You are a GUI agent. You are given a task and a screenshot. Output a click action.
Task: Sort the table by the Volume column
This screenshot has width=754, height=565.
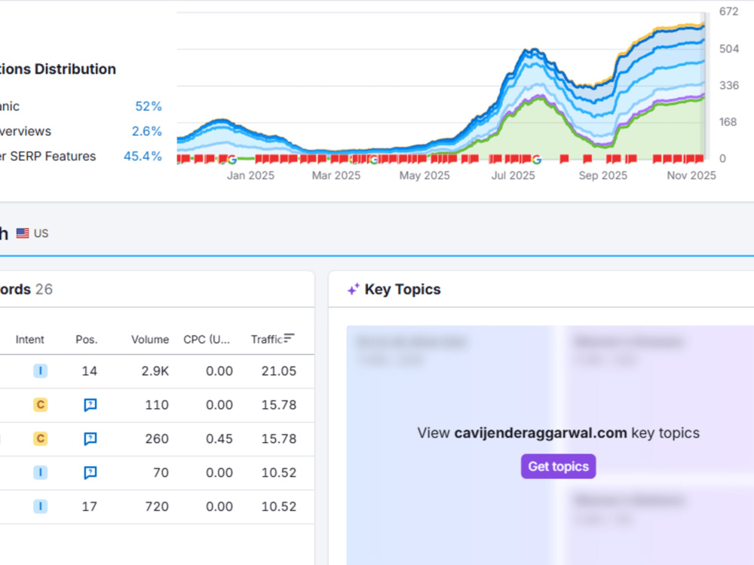coord(150,339)
